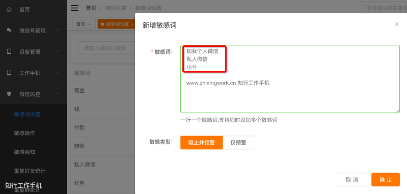
Task: Click inside the 敏感词 text area
Action: click(290, 79)
